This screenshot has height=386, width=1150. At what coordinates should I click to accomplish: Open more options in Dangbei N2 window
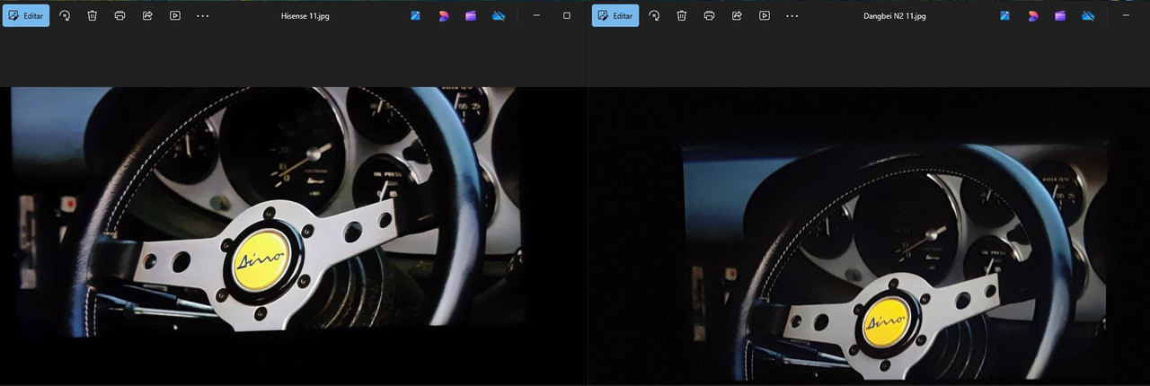[x=792, y=16]
